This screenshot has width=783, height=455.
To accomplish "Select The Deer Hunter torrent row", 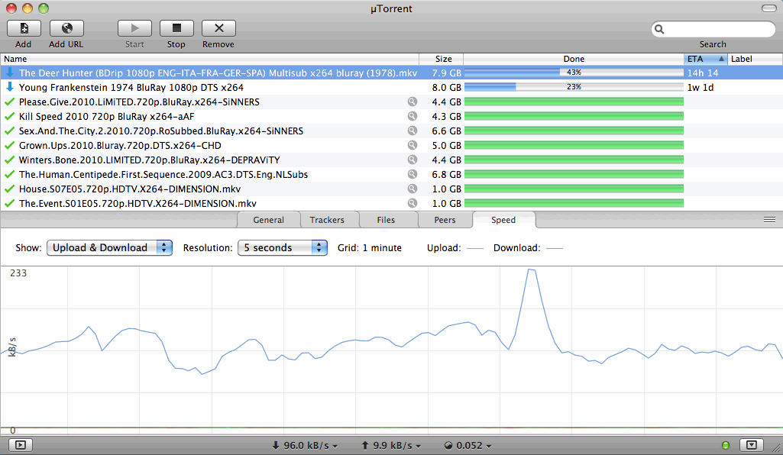I will tap(391, 73).
